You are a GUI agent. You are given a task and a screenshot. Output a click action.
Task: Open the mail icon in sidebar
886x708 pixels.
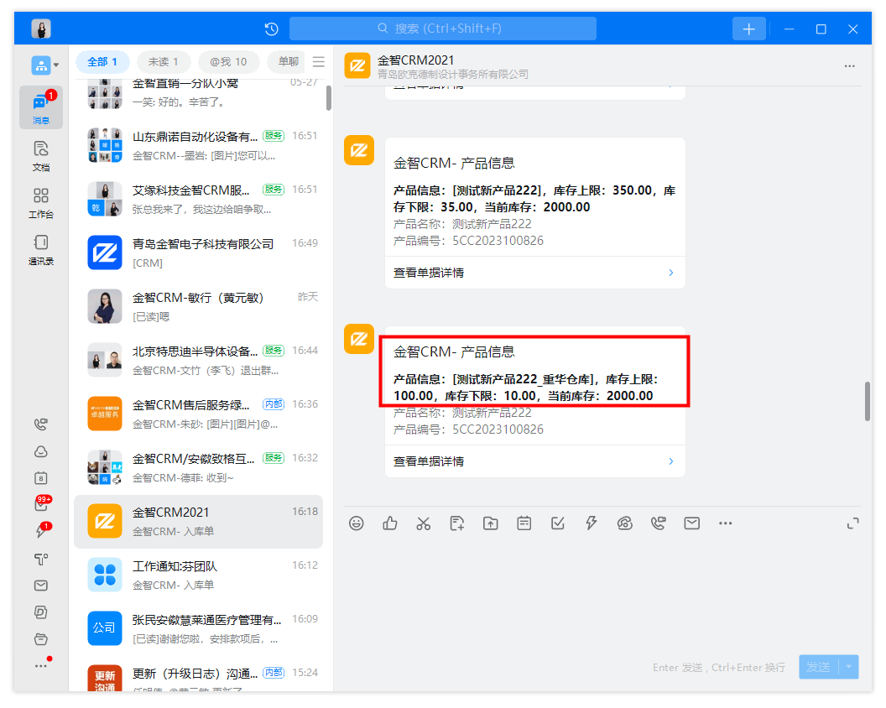(x=40, y=586)
